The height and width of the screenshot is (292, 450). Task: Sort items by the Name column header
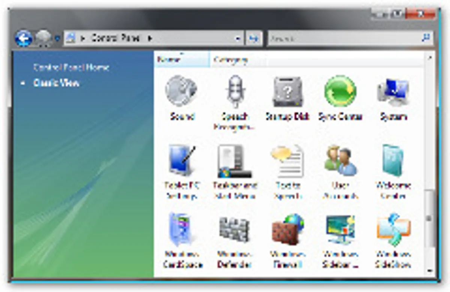(x=182, y=60)
